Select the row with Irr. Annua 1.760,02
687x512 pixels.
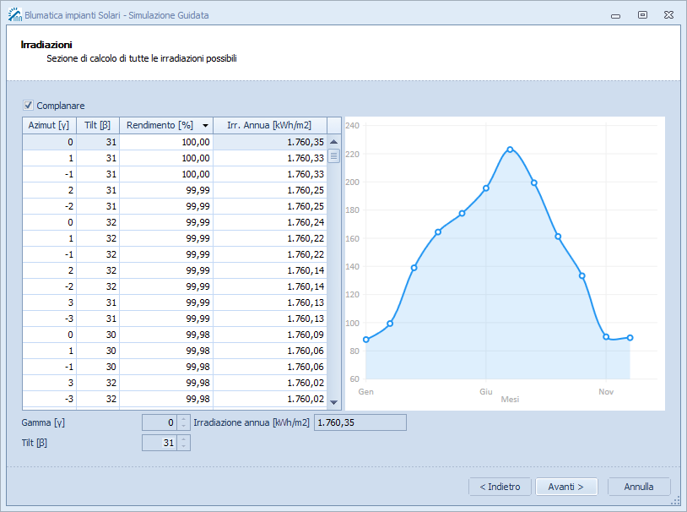(169, 382)
